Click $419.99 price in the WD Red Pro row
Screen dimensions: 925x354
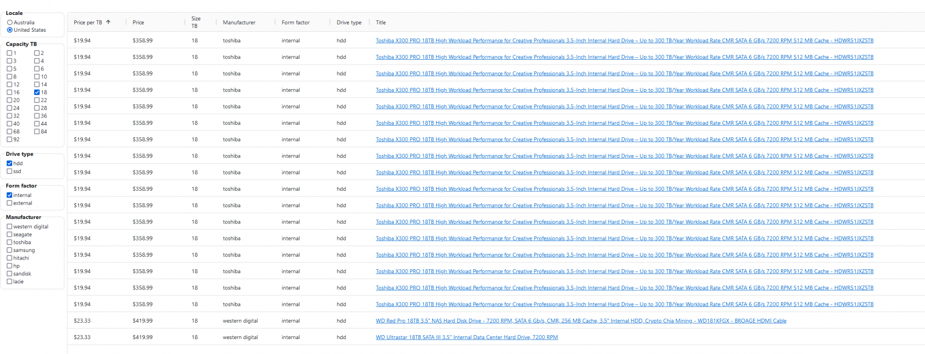(x=143, y=321)
